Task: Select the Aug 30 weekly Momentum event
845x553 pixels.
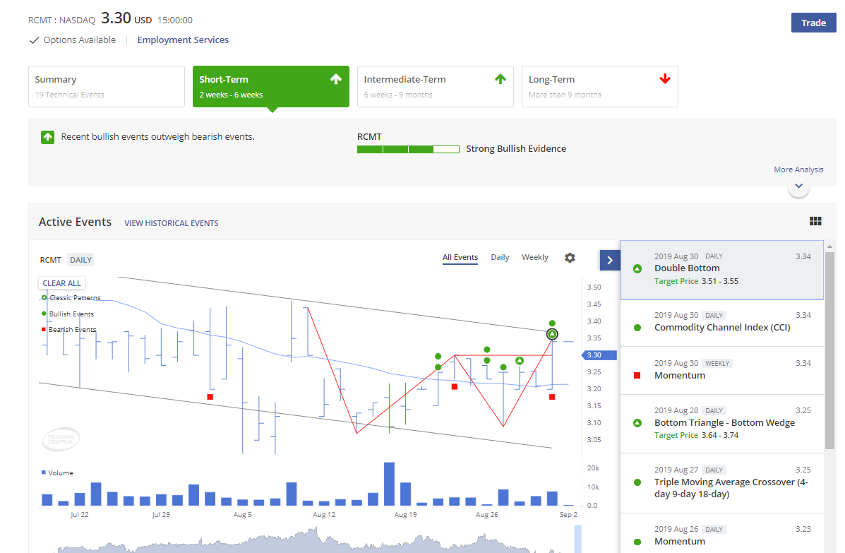Action: [x=721, y=370]
